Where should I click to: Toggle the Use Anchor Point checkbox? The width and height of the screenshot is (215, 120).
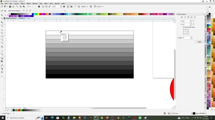tap(183, 27)
